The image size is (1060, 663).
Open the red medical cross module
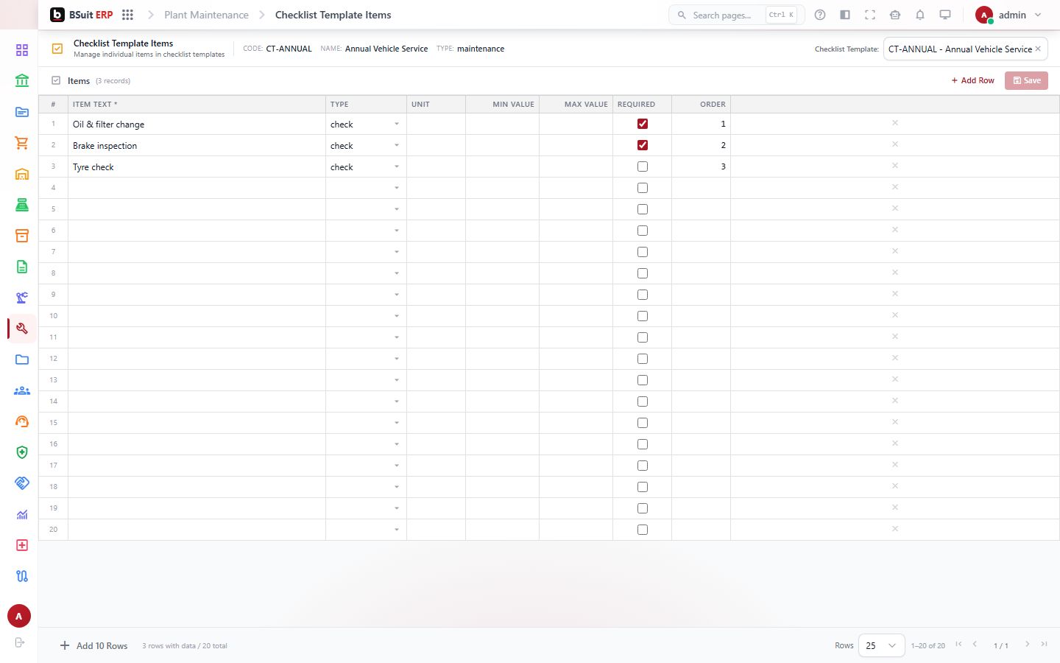[x=22, y=545]
